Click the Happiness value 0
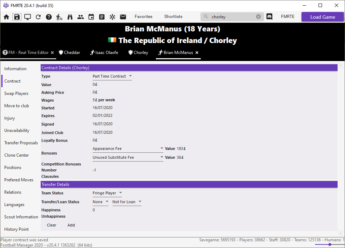This screenshot has height=248, width=345. [94, 210]
